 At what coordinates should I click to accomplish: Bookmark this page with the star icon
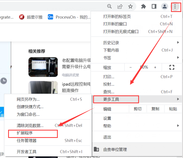[x=130, y=6]
